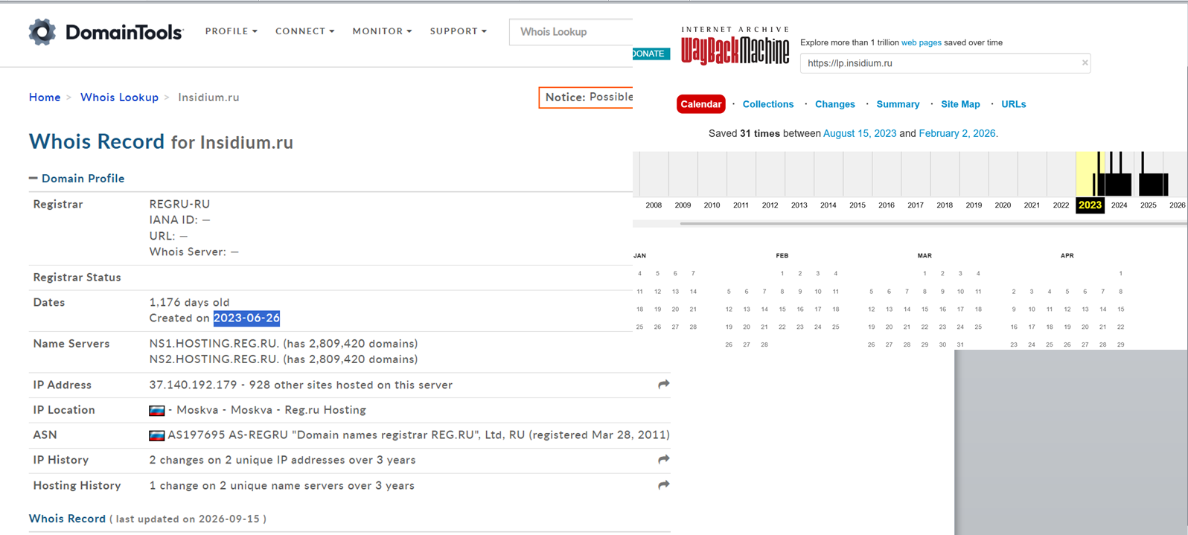Open the Whois Record section link
Viewport: 1188px width, 535px height.
67,519
